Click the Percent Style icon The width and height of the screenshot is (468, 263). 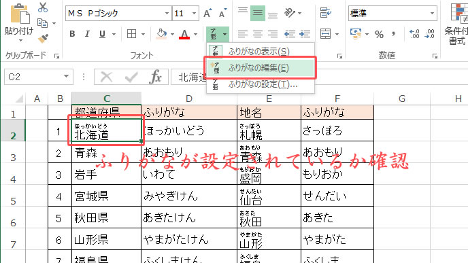point(379,34)
